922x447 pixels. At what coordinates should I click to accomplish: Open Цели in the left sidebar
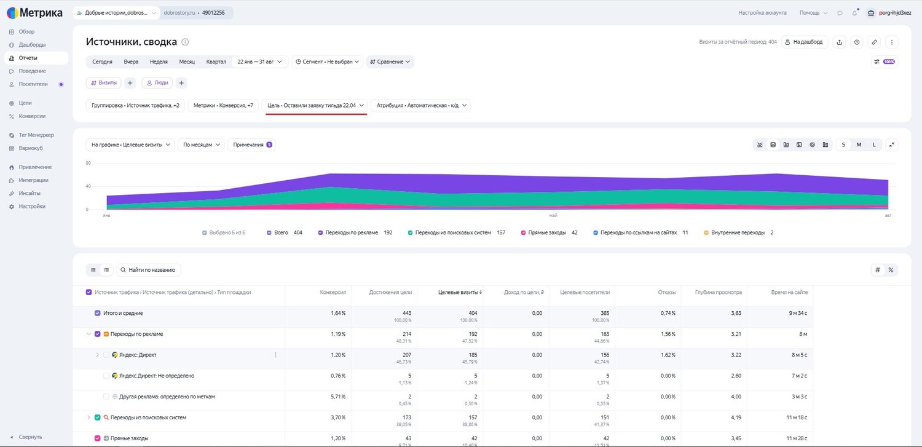25,103
